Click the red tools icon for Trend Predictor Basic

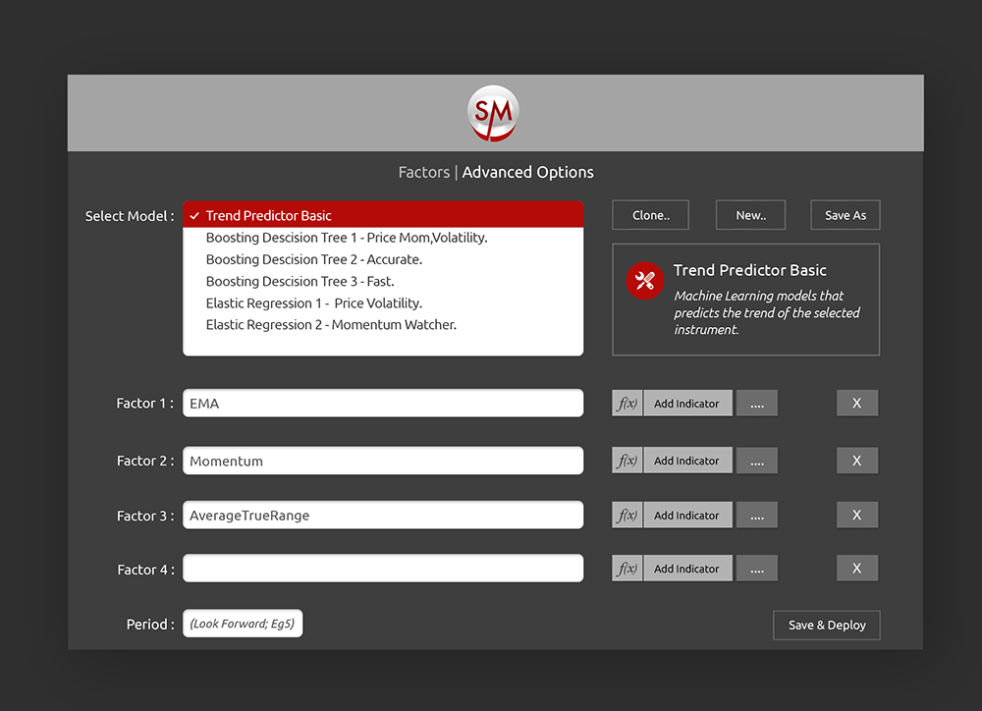(644, 282)
